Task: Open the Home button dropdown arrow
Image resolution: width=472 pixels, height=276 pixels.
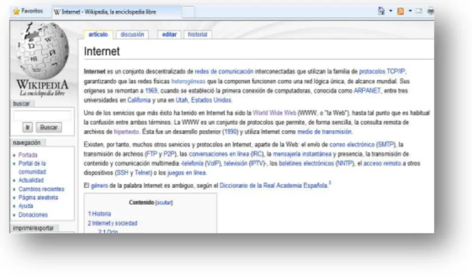Action: point(391,11)
